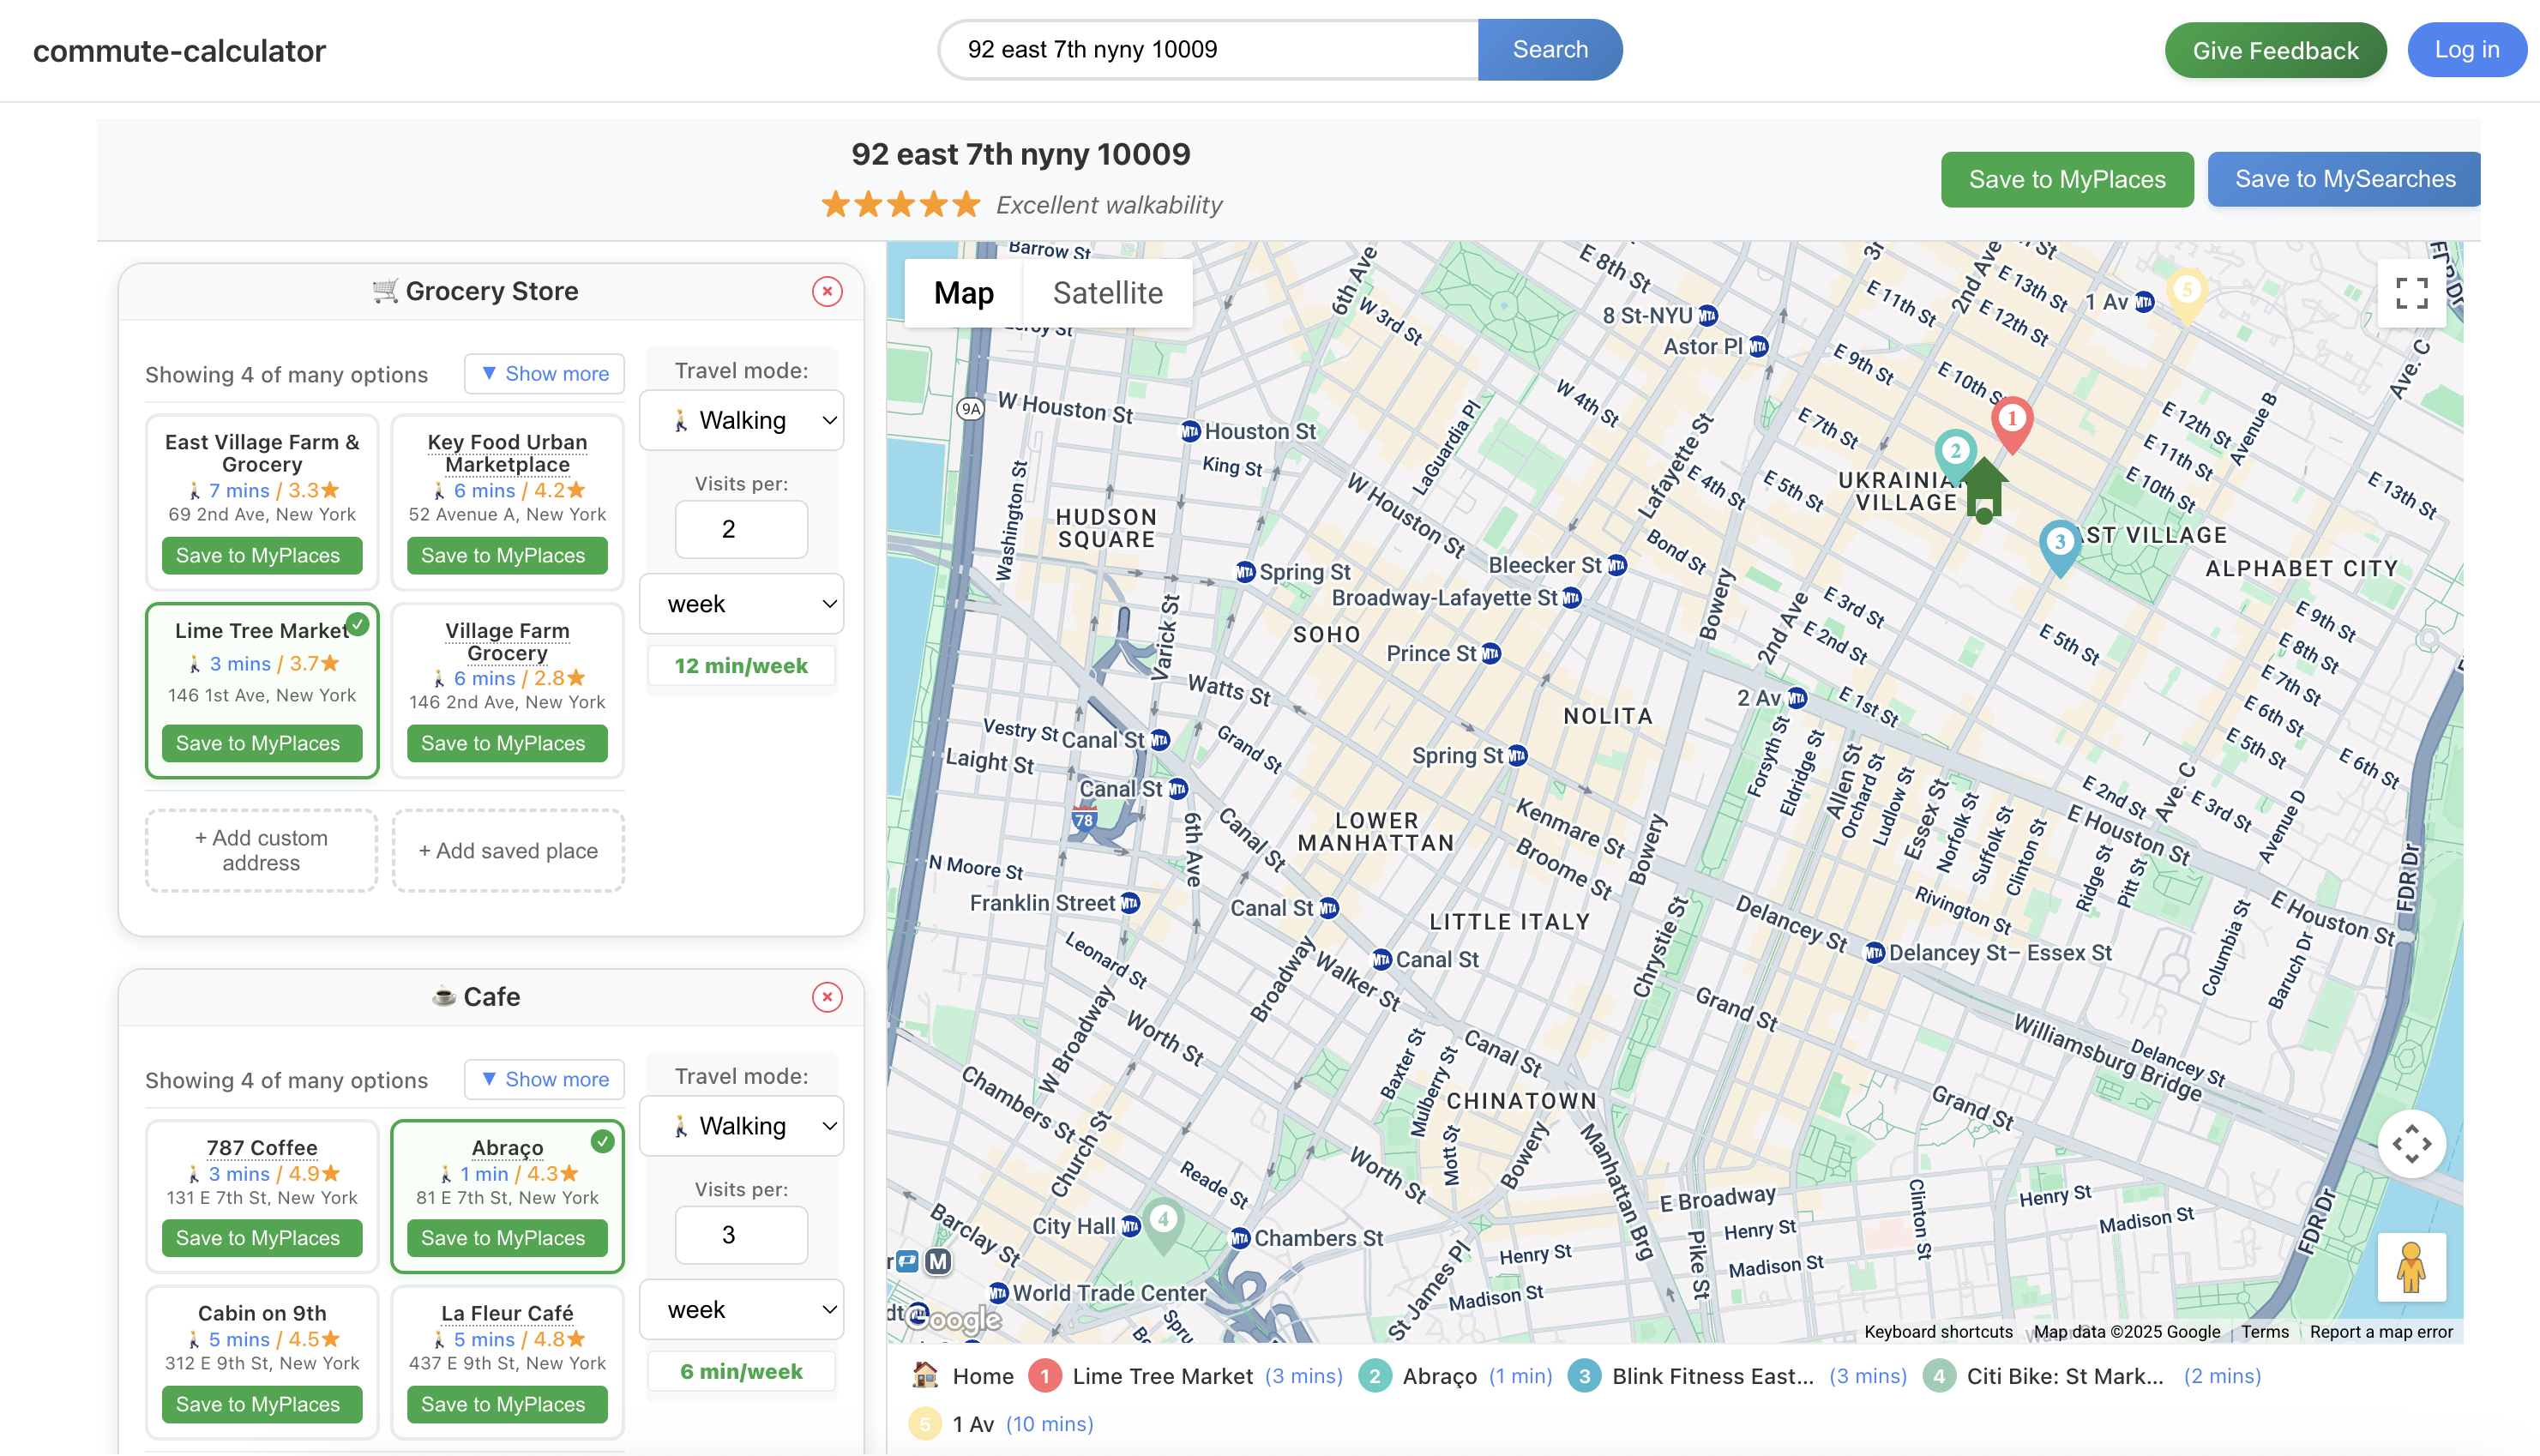Select East Village Farm & Grocery card
This screenshot has width=2540, height=1456.
click(262, 502)
